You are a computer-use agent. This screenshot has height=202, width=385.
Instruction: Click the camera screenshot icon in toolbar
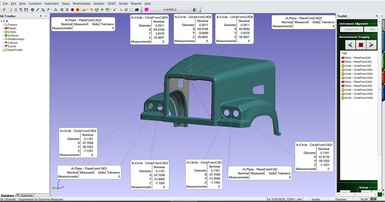[x=137, y=10]
